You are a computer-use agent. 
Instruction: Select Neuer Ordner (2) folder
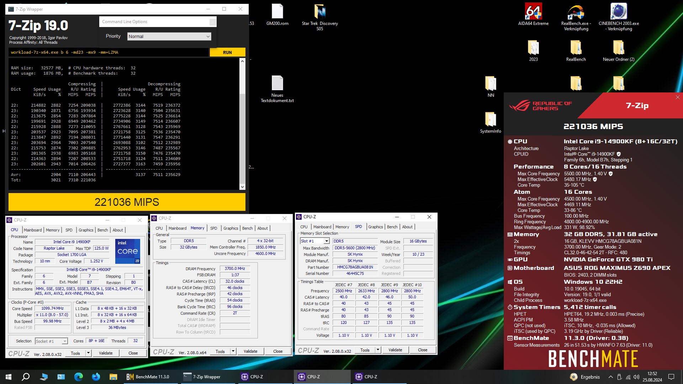pos(619,50)
